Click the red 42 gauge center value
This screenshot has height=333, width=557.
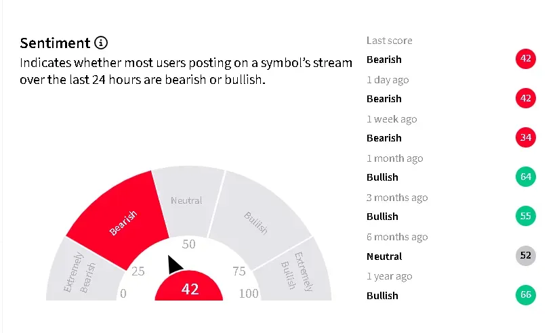tap(190, 290)
